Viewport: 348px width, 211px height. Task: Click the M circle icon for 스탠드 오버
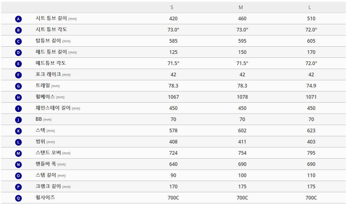click(18, 153)
